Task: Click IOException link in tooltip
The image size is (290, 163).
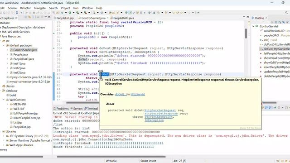Action: (154, 120)
